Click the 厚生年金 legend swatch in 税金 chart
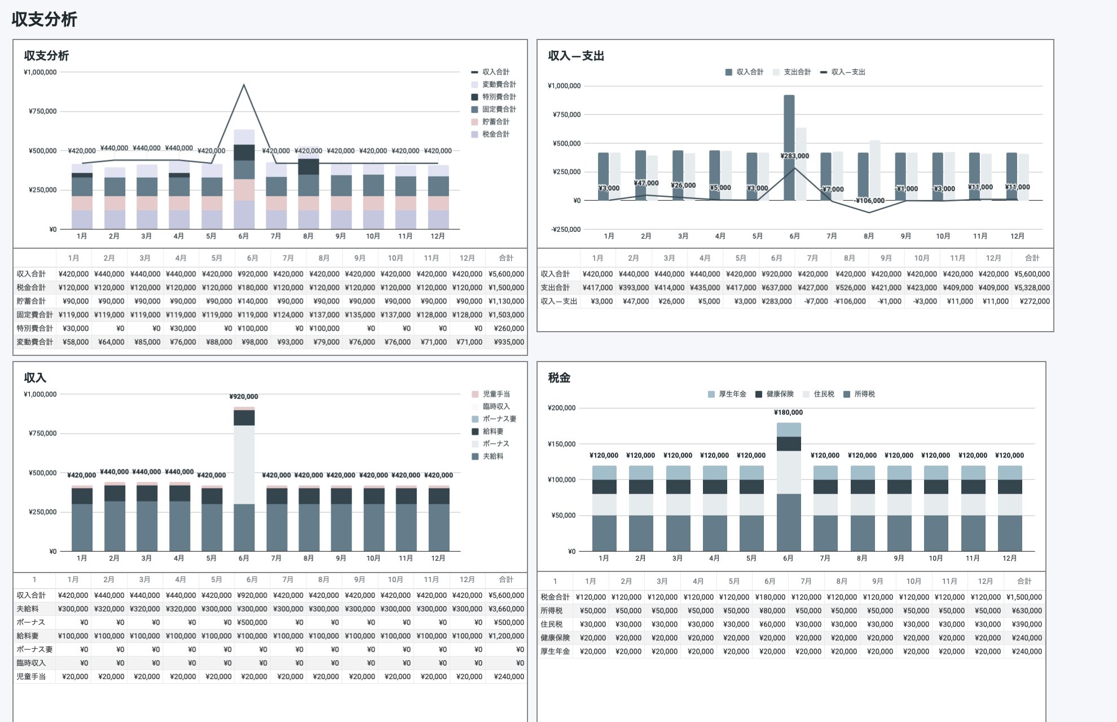The image size is (1117, 722). [711, 394]
